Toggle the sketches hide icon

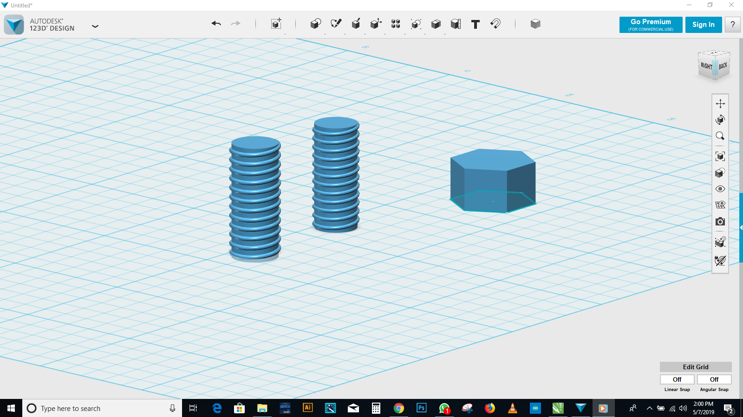720,261
